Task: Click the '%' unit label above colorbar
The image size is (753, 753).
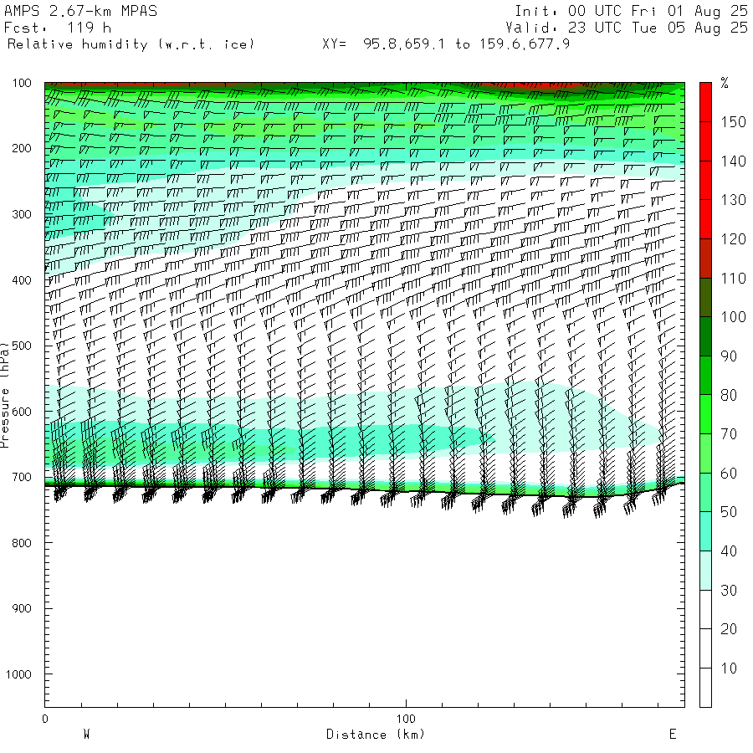Action: click(725, 83)
